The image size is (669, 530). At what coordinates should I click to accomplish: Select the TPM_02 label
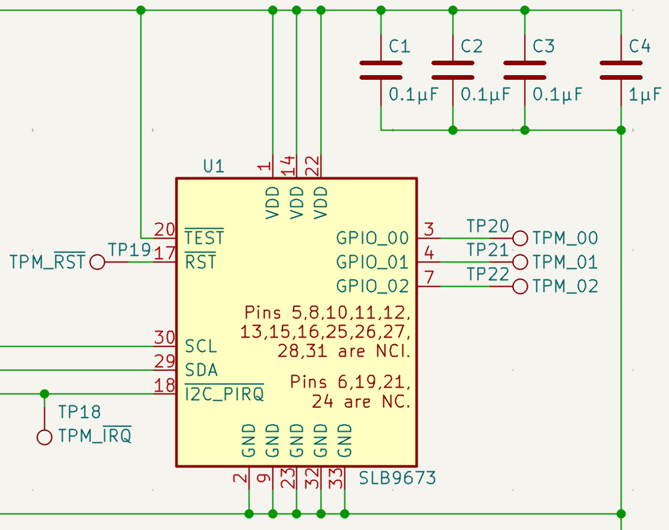point(565,286)
